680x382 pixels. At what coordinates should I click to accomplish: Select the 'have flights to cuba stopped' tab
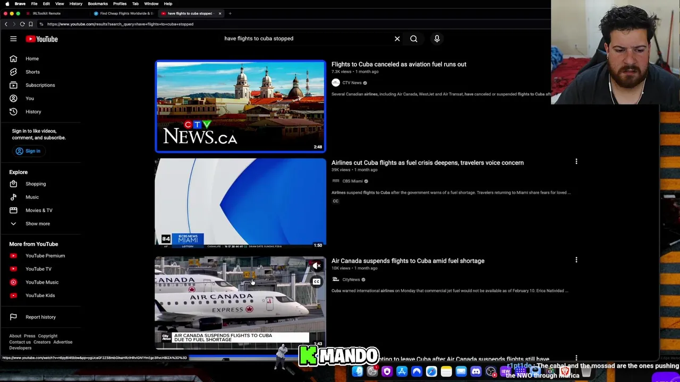190,13
